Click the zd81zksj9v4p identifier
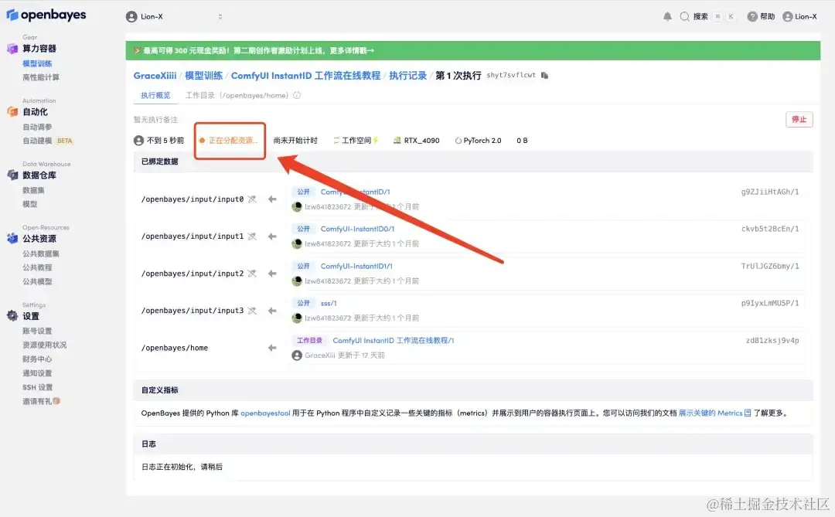835x517 pixels. tap(772, 340)
